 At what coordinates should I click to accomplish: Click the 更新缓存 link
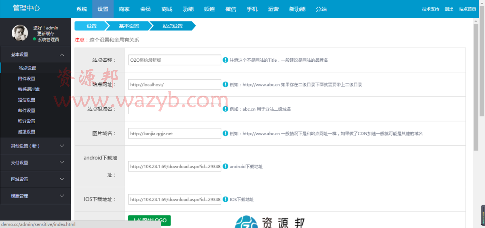(x=46, y=33)
